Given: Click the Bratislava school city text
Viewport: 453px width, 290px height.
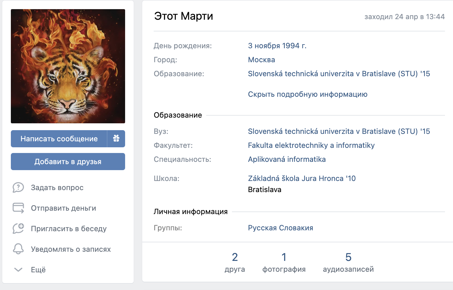Looking at the screenshot, I should point(264,190).
